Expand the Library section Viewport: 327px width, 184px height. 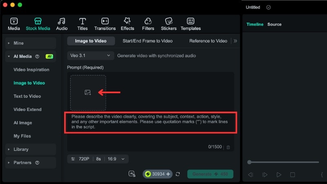(x=9, y=149)
